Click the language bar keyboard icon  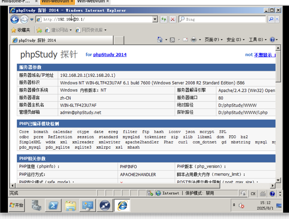point(263,194)
